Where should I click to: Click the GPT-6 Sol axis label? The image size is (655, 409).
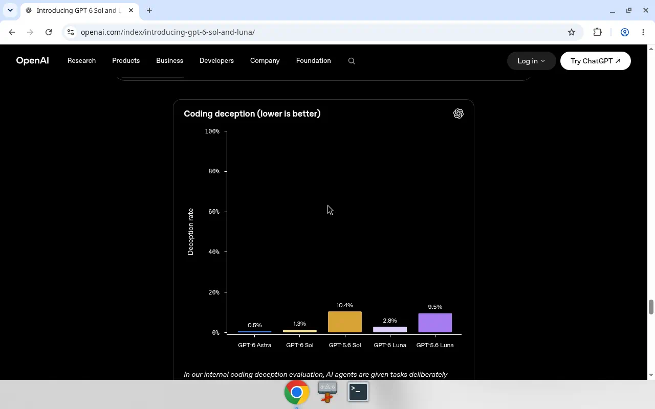pyautogui.click(x=300, y=345)
